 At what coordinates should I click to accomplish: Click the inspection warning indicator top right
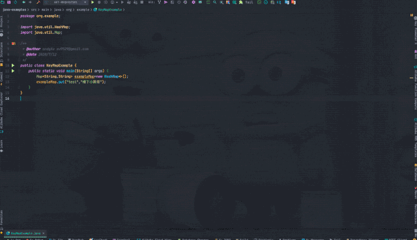pos(411,16)
